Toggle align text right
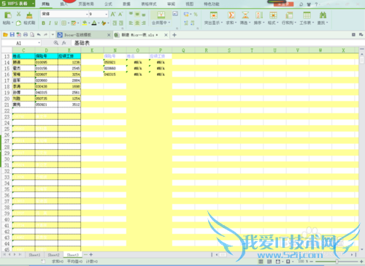365x266 pixels. click(144, 23)
